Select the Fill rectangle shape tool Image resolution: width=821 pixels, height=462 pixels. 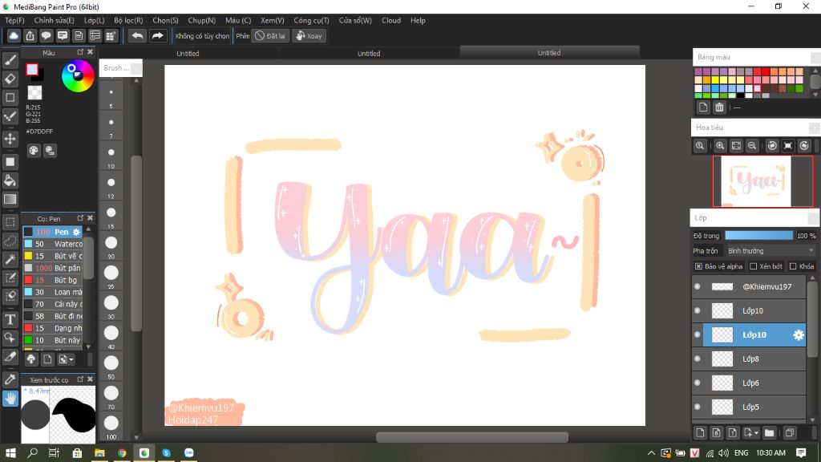click(x=10, y=162)
